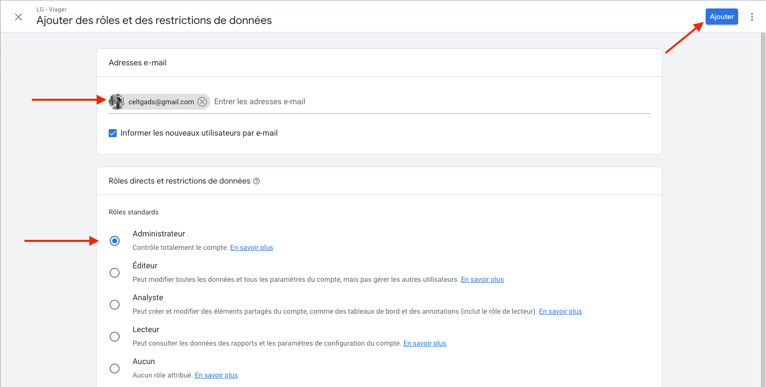766x387 pixels.
Task: Select Aucun role radio button
Action: point(115,369)
